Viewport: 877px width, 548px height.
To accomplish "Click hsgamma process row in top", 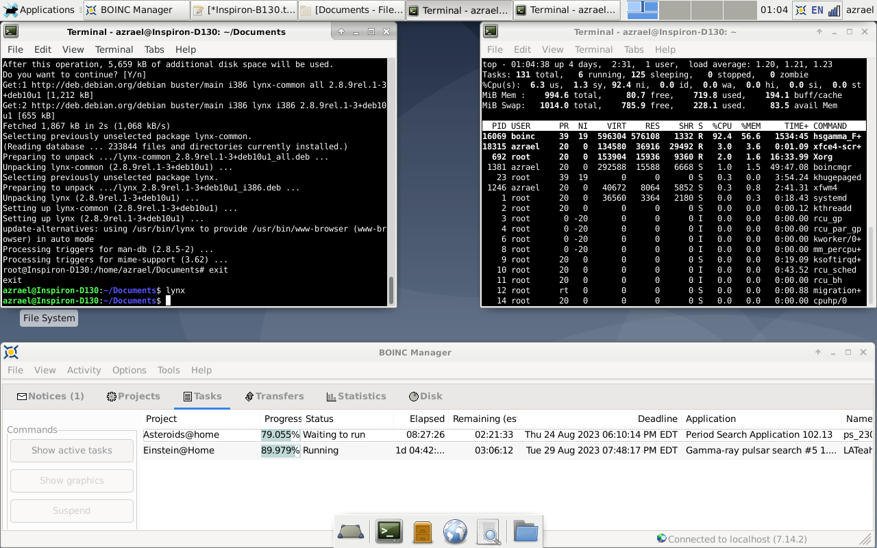I will pos(674,136).
